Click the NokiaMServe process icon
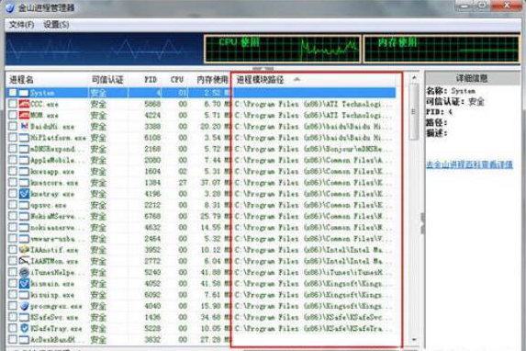The width and height of the screenshot is (526, 351). click(x=24, y=216)
